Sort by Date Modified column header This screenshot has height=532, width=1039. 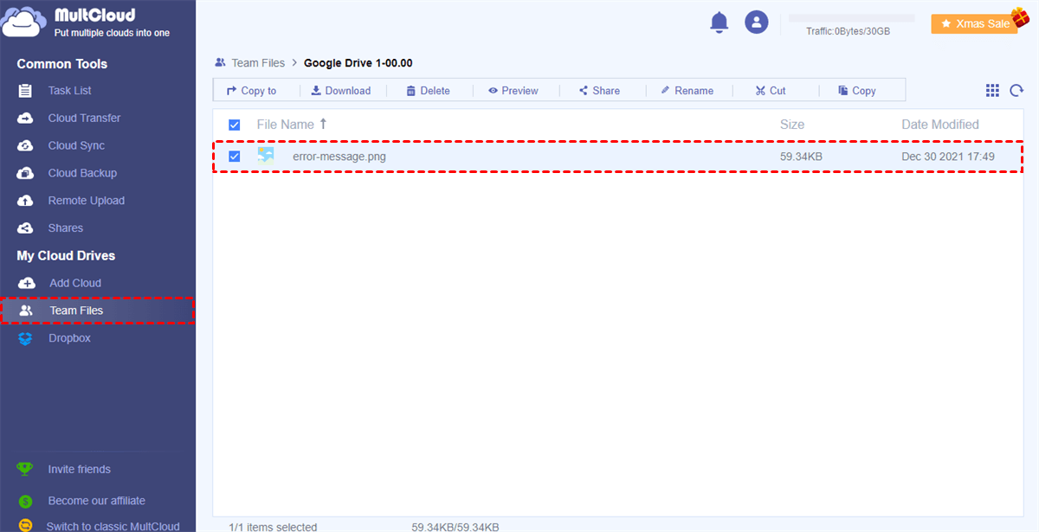point(940,125)
